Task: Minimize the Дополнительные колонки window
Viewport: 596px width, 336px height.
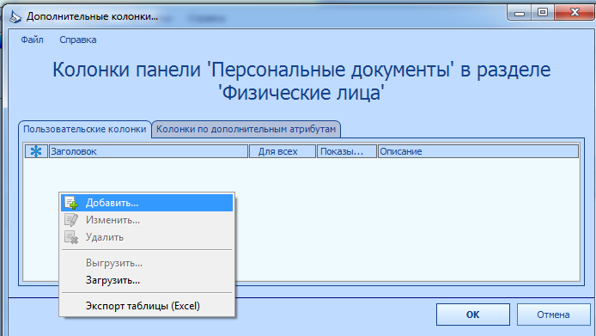Action: 520,13
